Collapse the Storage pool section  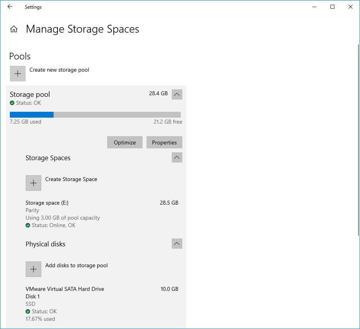click(177, 94)
